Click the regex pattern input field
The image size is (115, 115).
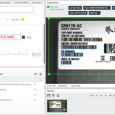[x=10, y=37]
